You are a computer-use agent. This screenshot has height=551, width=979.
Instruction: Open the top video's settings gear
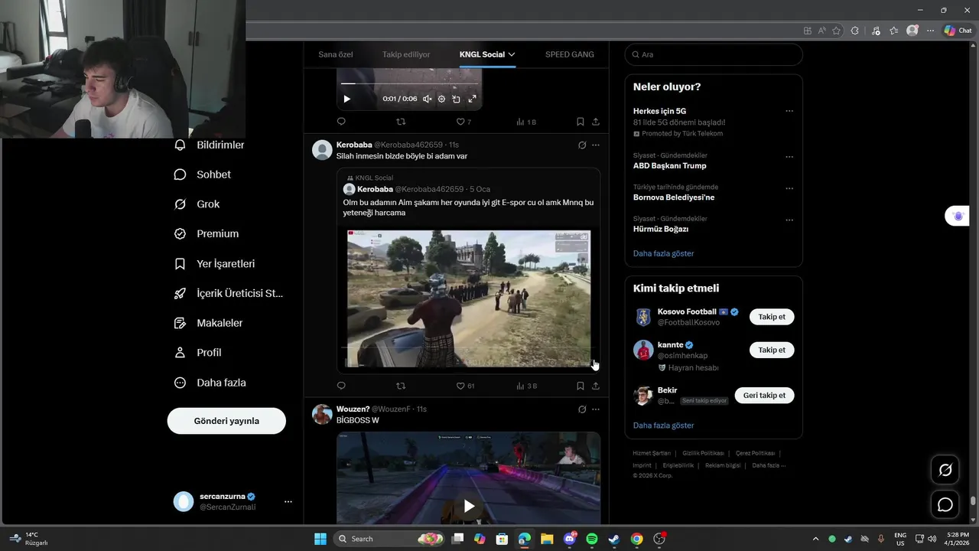(x=441, y=99)
